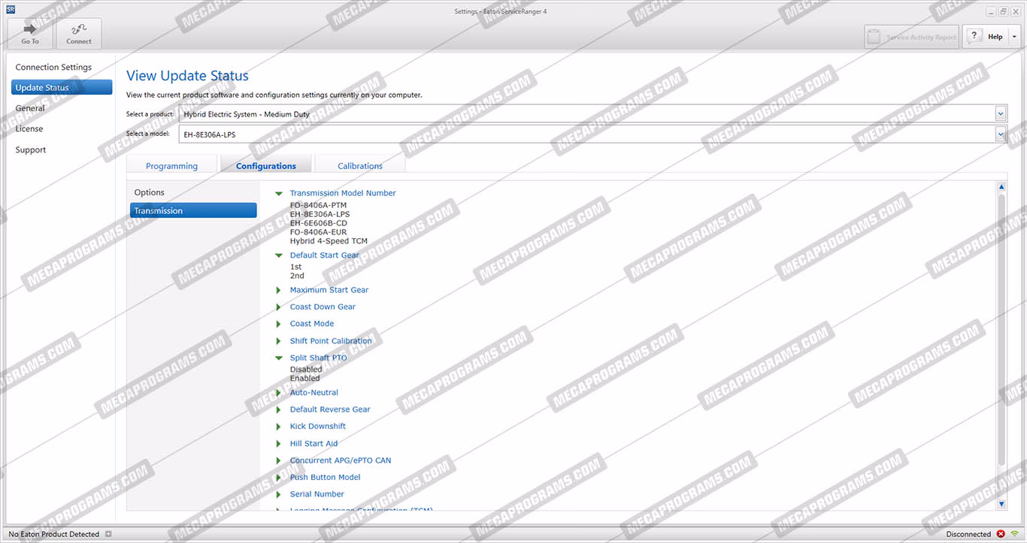Switch to the Programming tab
Screen dimensions: 1027x543
171,166
